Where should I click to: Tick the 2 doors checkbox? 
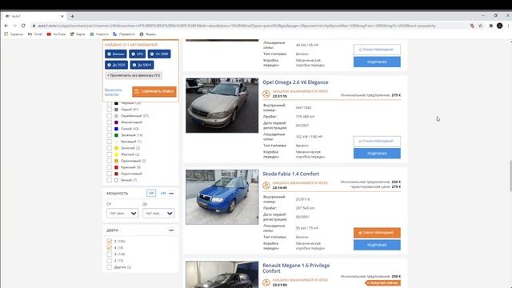[110, 261]
